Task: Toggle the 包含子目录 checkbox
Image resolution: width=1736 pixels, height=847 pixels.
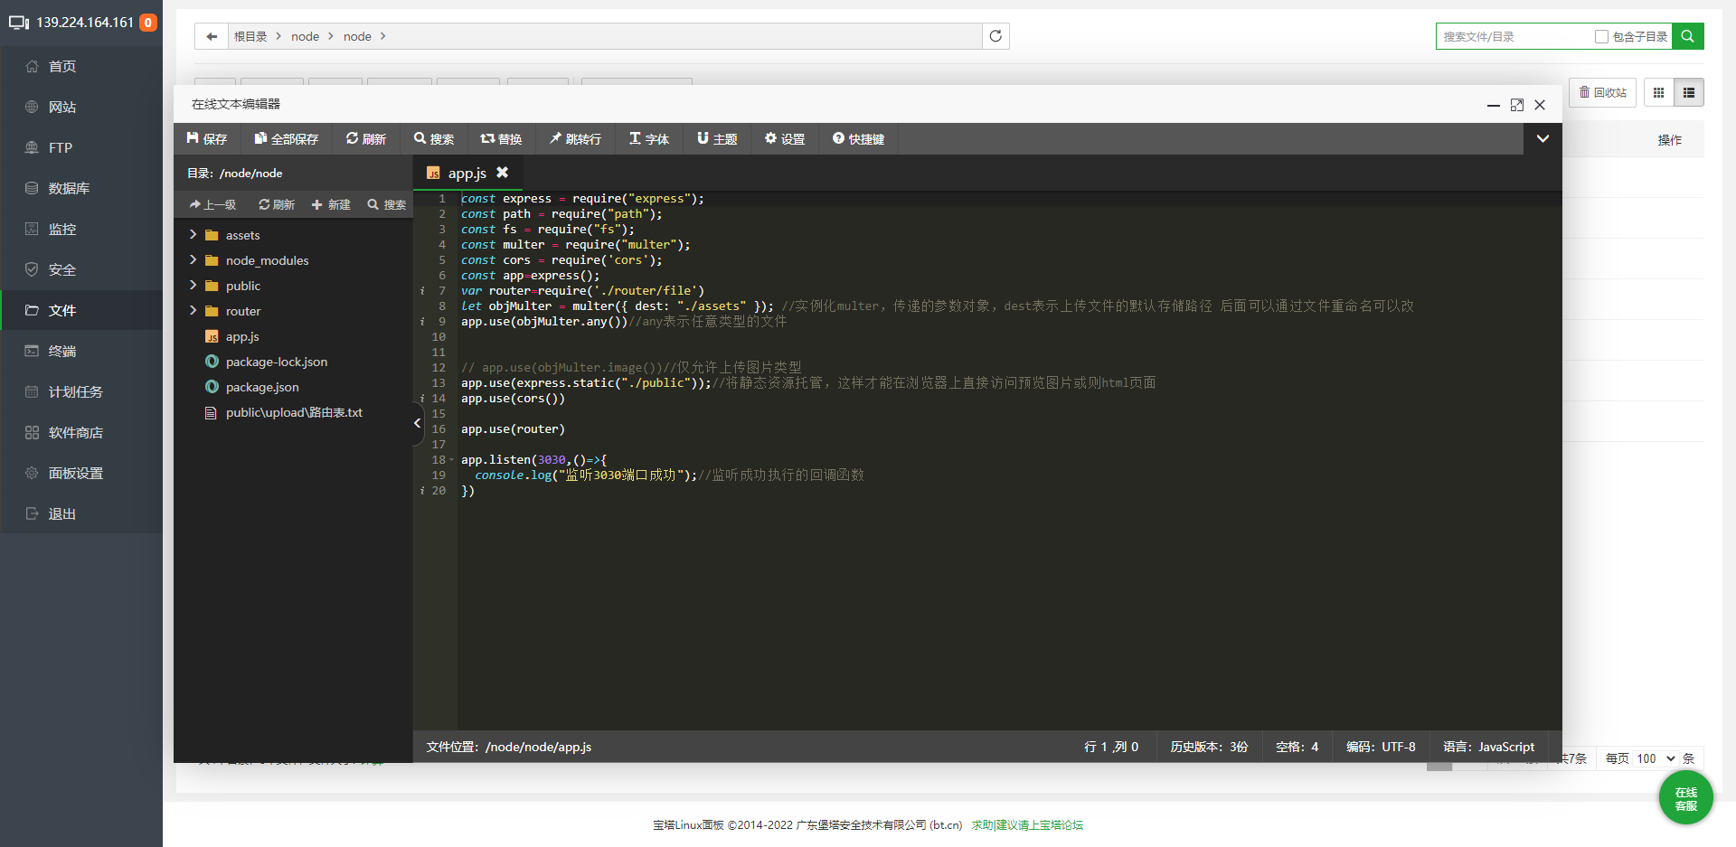Action: [1601, 36]
